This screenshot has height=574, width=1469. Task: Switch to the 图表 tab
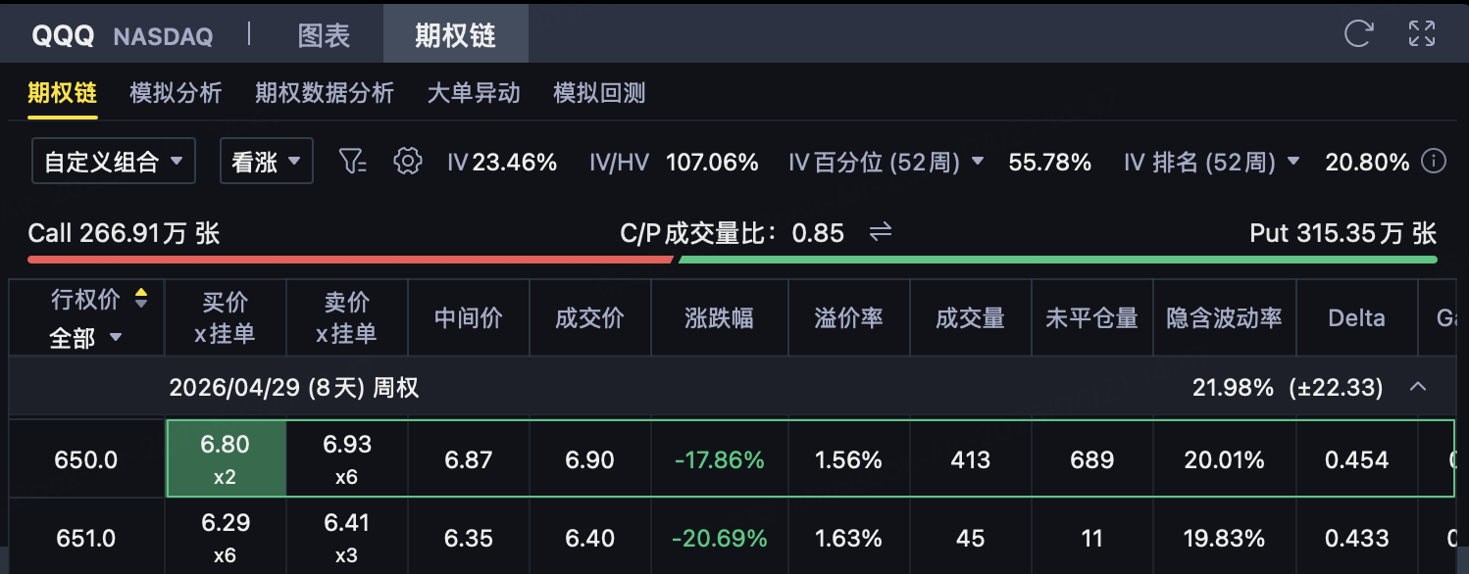click(324, 36)
